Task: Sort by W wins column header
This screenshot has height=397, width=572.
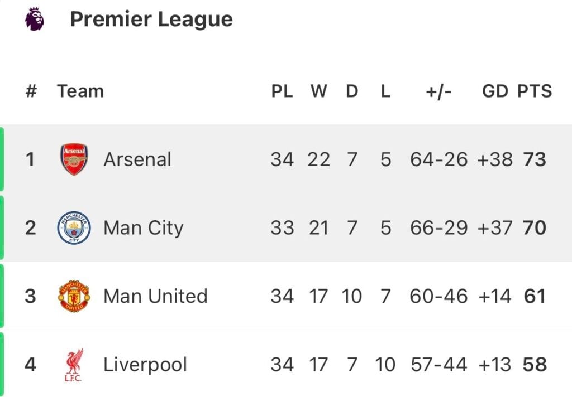Action: point(319,91)
